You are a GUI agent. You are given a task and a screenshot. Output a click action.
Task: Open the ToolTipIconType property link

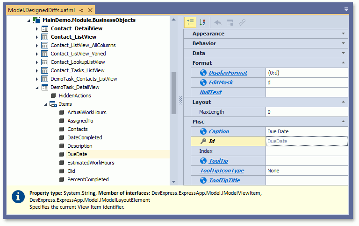[222, 171]
